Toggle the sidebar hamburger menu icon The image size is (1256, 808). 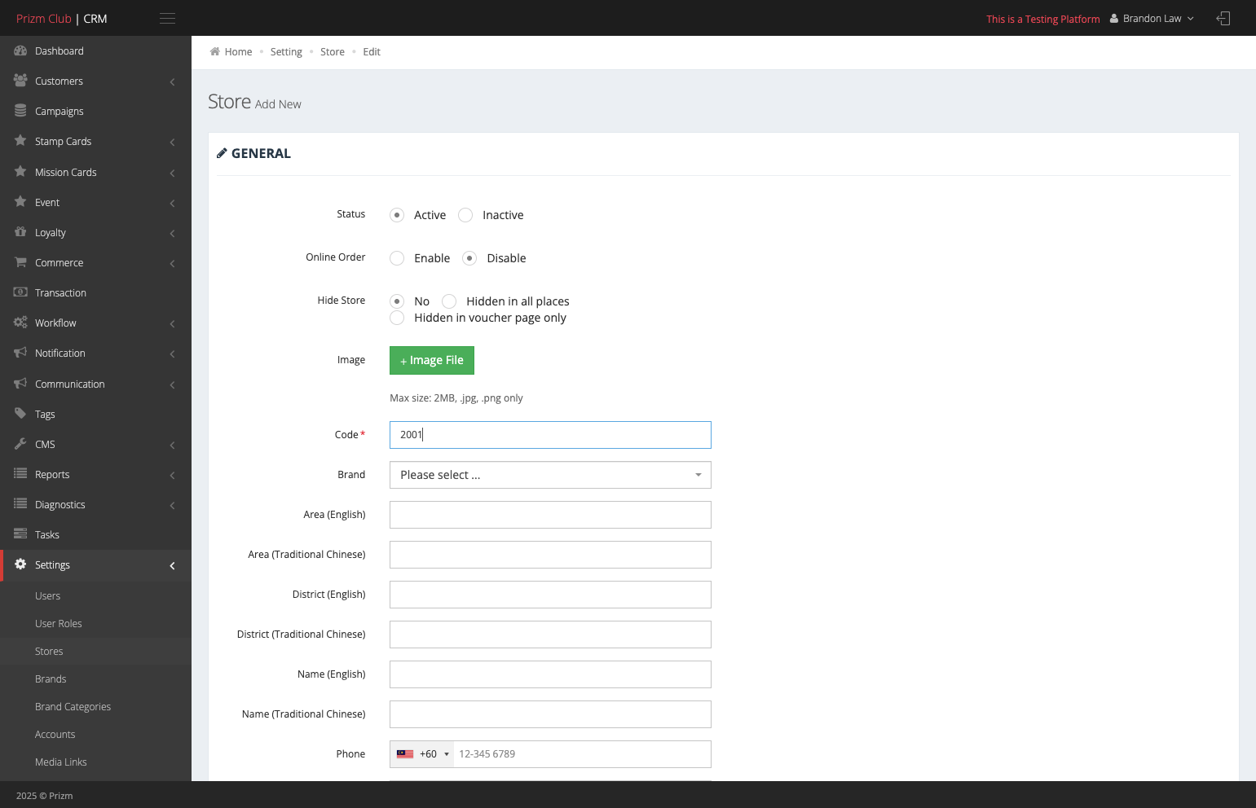tap(167, 19)
